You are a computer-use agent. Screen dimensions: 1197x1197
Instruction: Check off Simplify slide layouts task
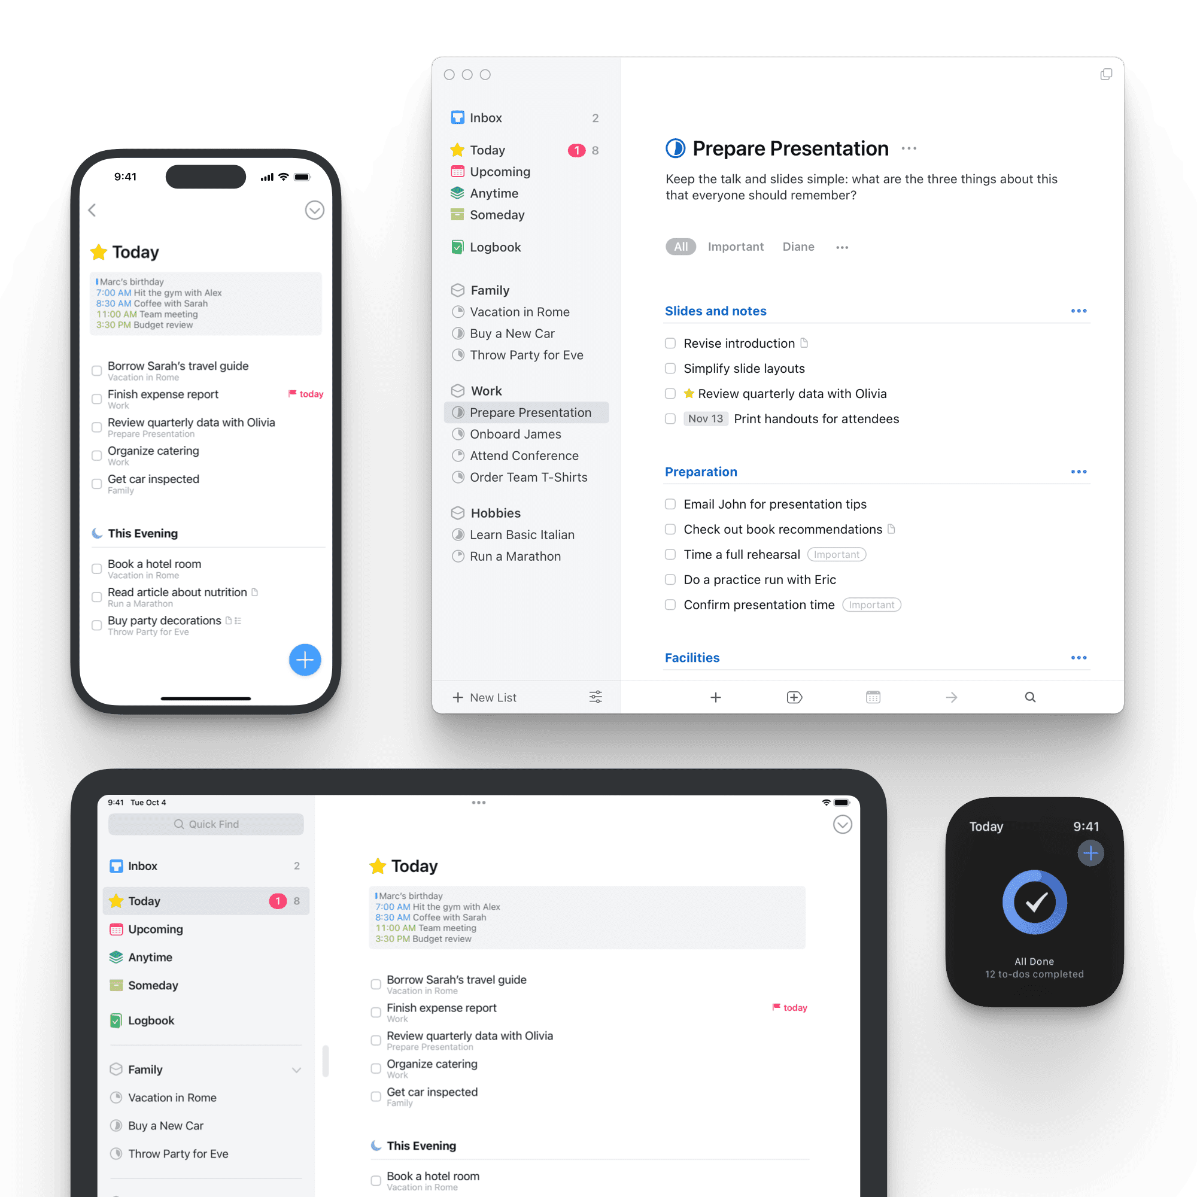671,367
